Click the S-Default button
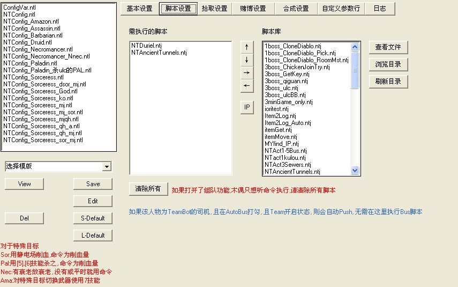This screenshot has height=287, width=458. point(93,218)
